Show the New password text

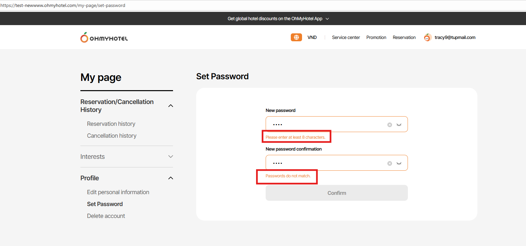pos(399,125)
